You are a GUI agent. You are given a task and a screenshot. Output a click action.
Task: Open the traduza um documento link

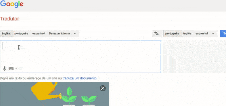[x=80, y=78]
